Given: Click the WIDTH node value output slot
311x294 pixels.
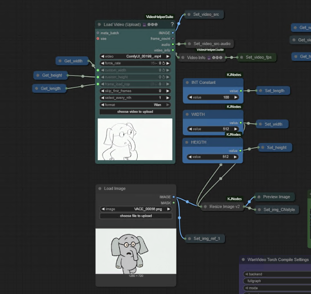Looking at the screenshot, I should pos(241,123).
